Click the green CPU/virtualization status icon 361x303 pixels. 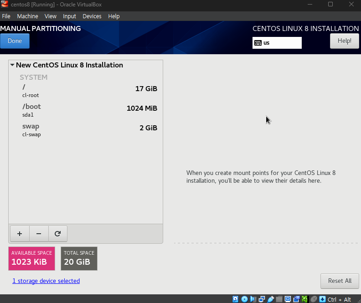(x=304, y=299)
